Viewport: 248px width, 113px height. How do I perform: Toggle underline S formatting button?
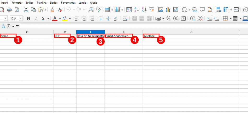pyautogui.click(x=43, y=19)
